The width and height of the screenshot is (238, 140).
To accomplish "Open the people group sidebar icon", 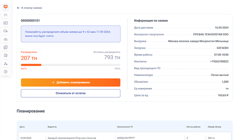I will pyautogui.click(x=5, y=39).
